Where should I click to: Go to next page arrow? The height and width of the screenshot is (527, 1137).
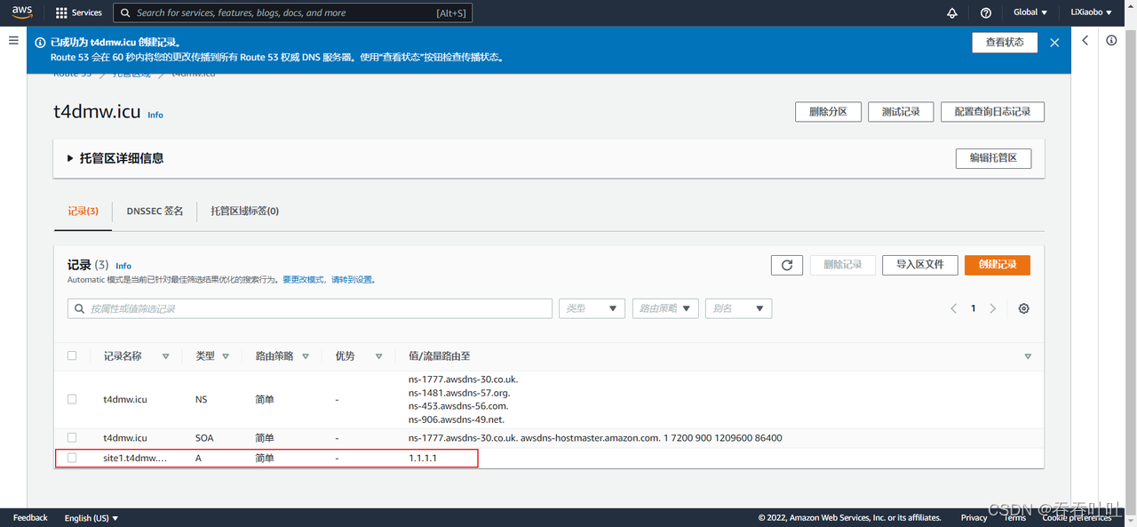tap(993, 308)
